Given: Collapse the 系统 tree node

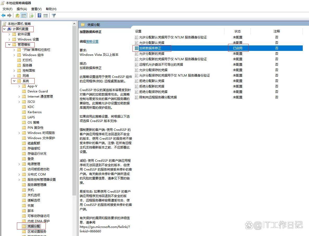Looking at the screenshot, I should point(15,81).
